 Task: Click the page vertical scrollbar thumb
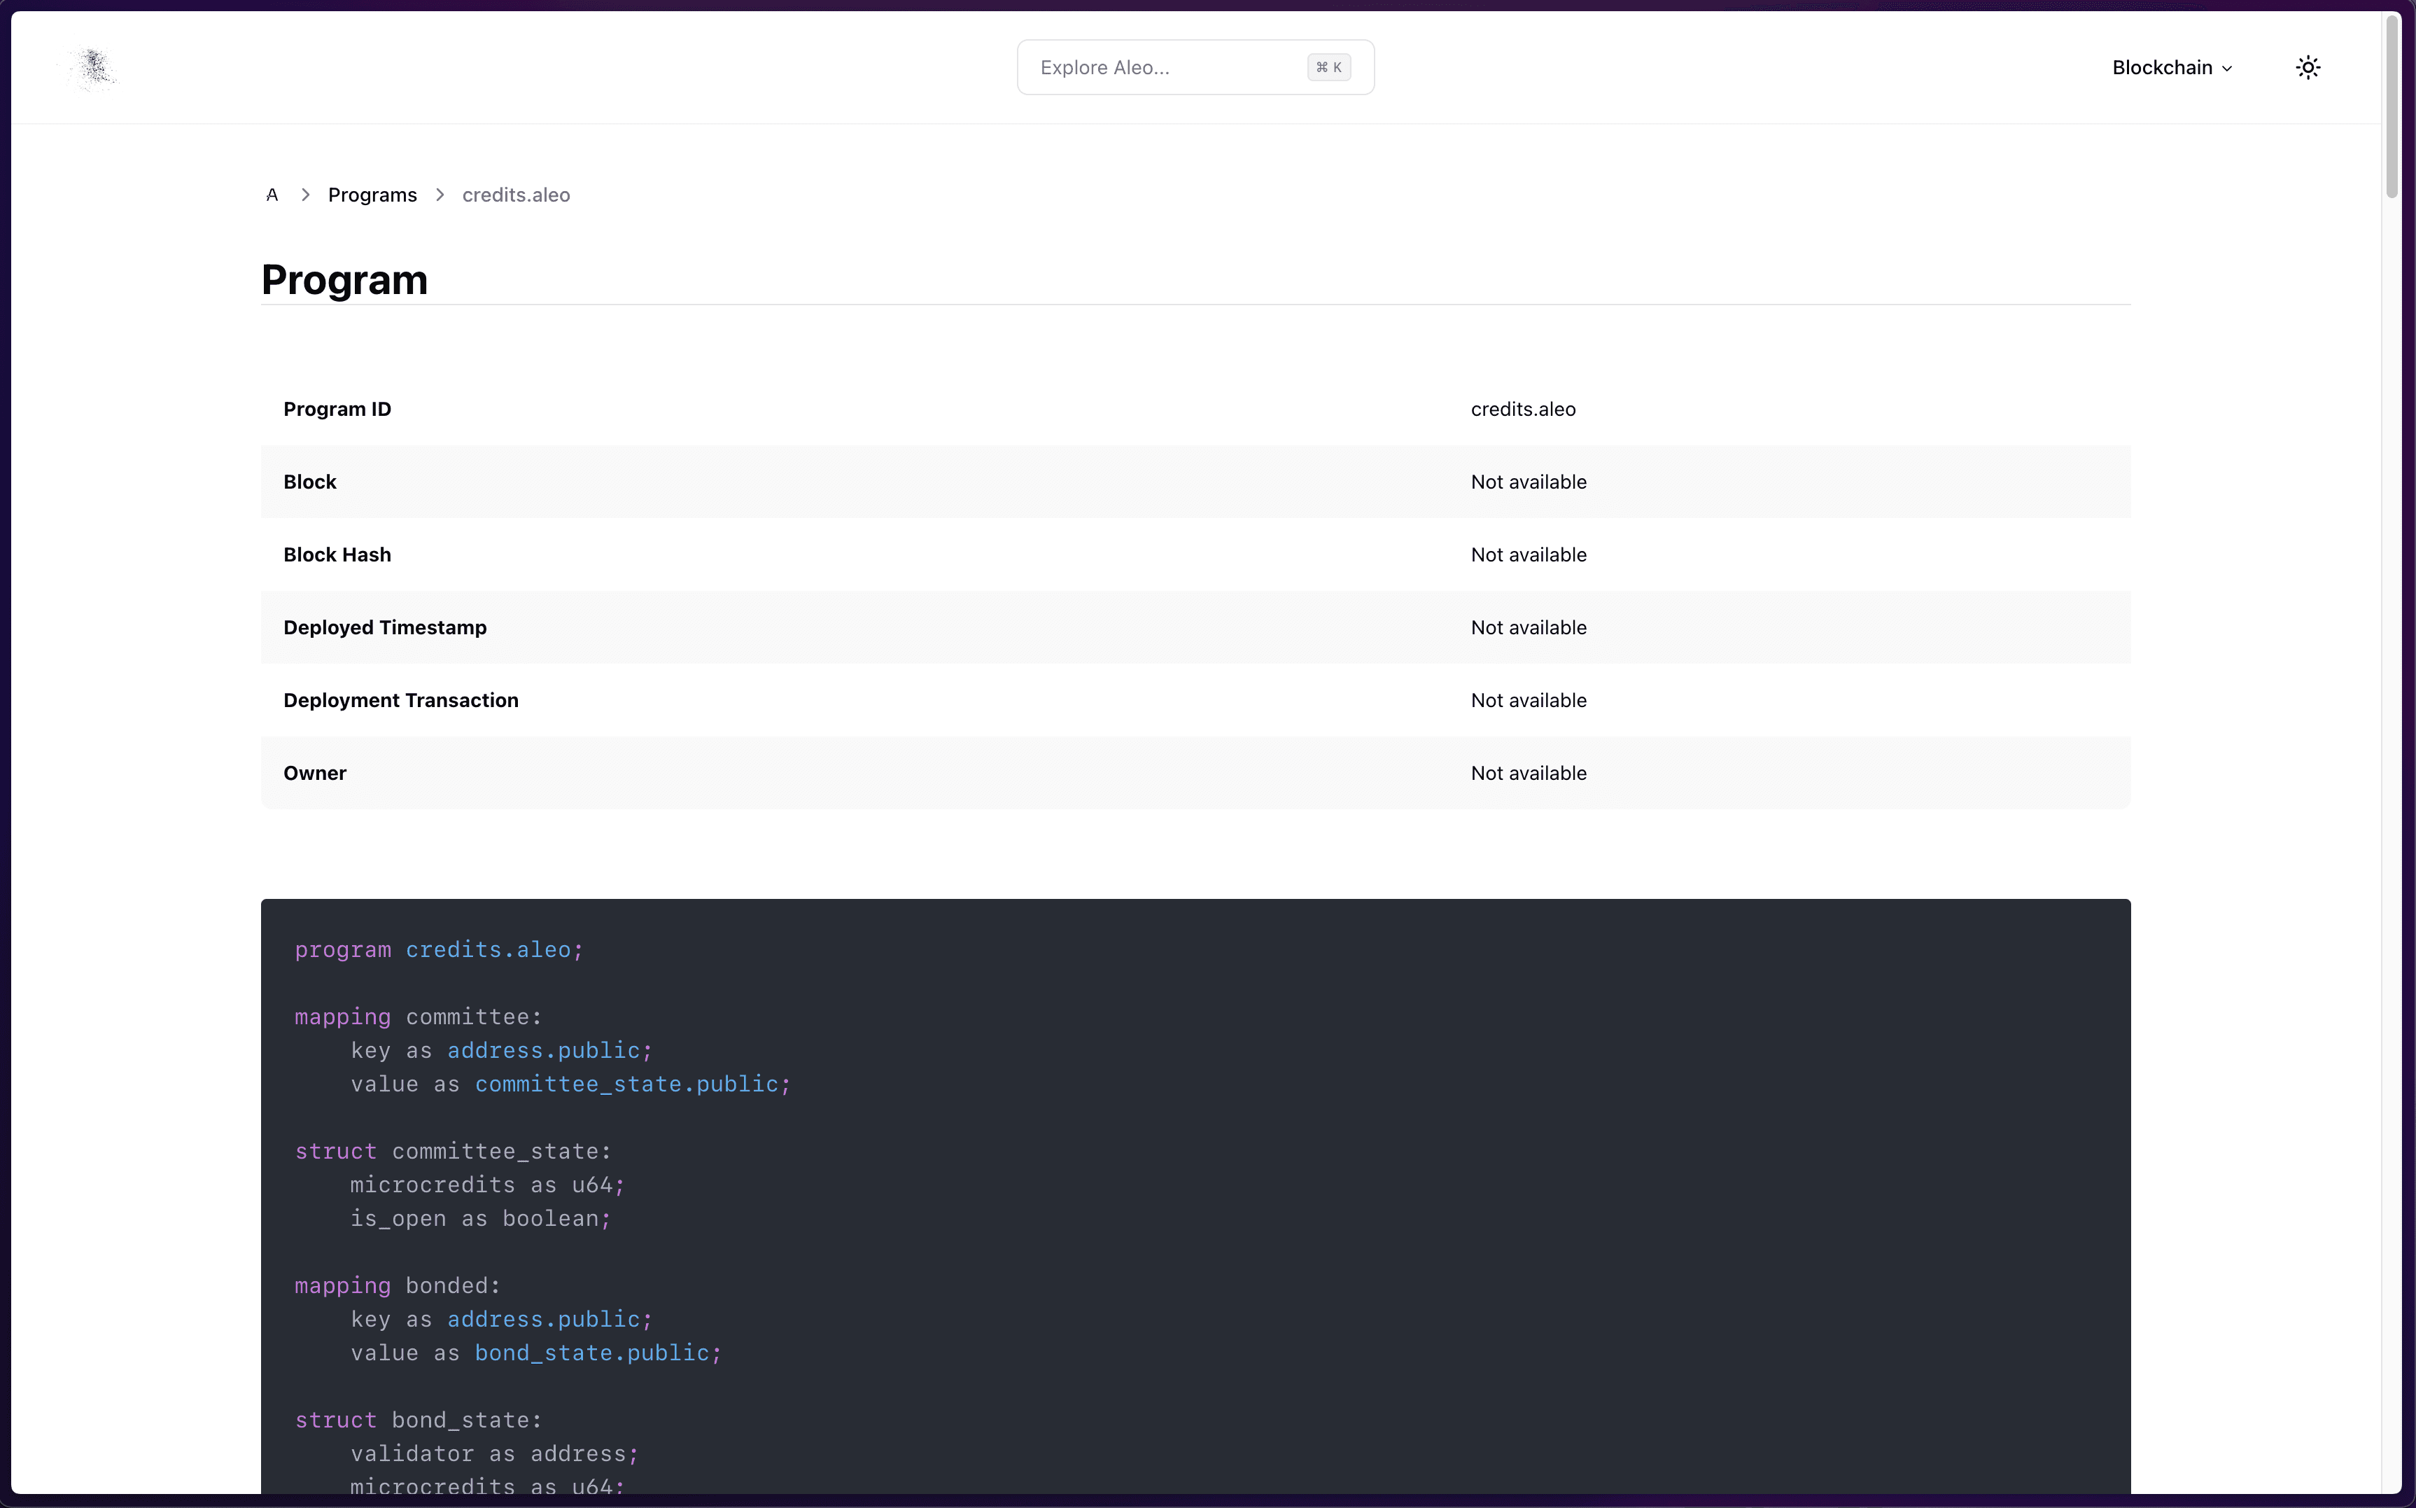click(2391, 105)
